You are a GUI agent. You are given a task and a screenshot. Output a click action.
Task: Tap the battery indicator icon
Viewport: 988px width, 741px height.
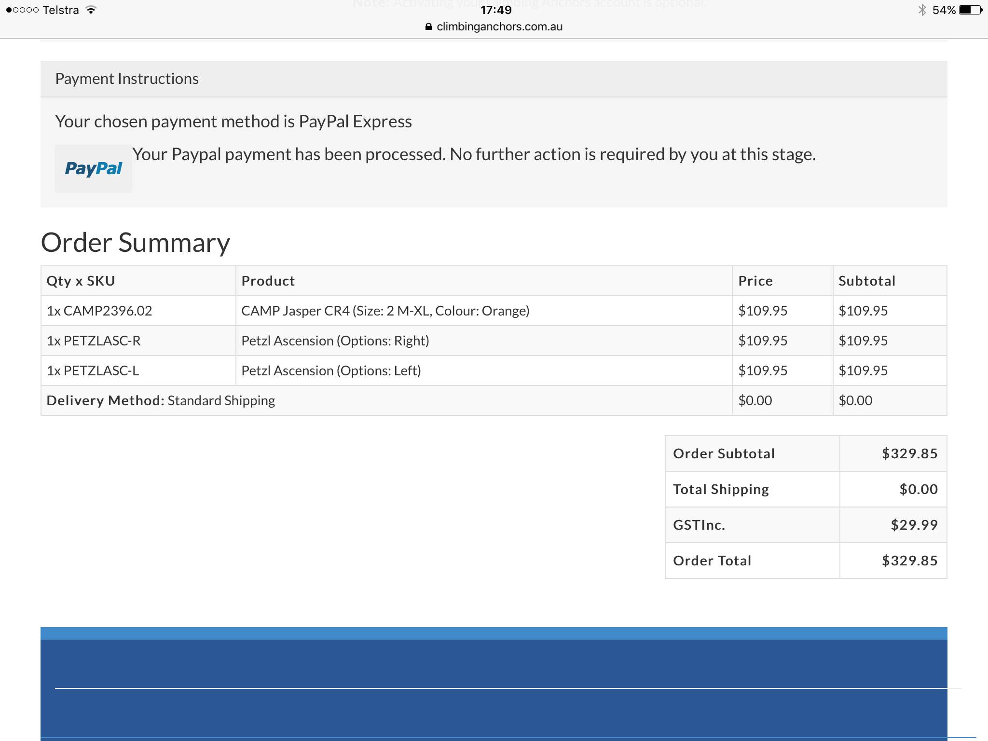pos(970,10)
